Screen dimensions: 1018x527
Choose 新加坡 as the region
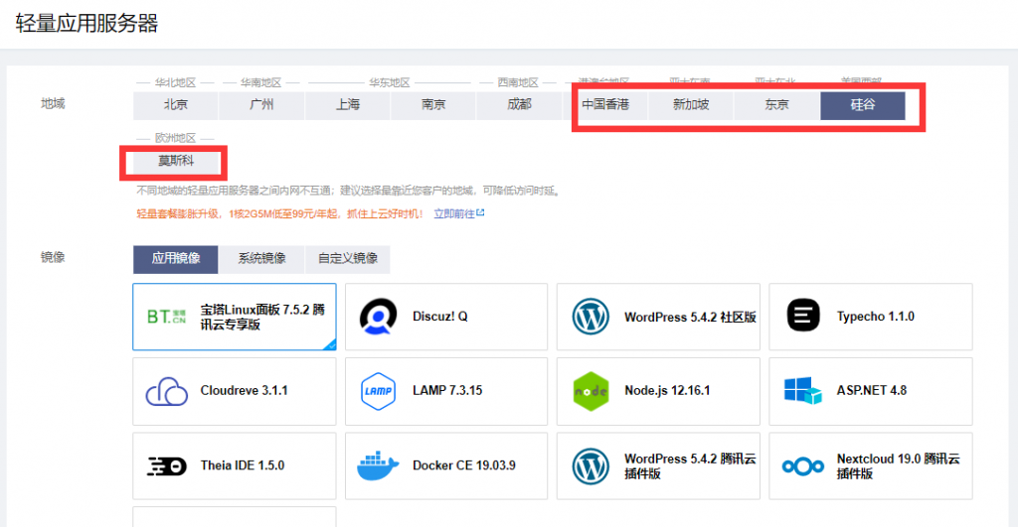click(x=691, y=105)
